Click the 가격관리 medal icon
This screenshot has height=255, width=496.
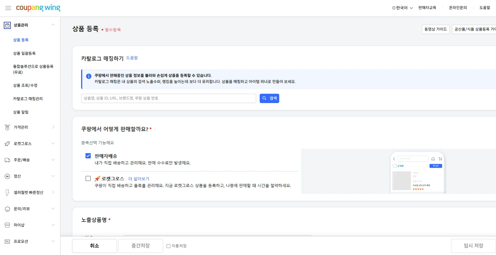click(7, 127)
